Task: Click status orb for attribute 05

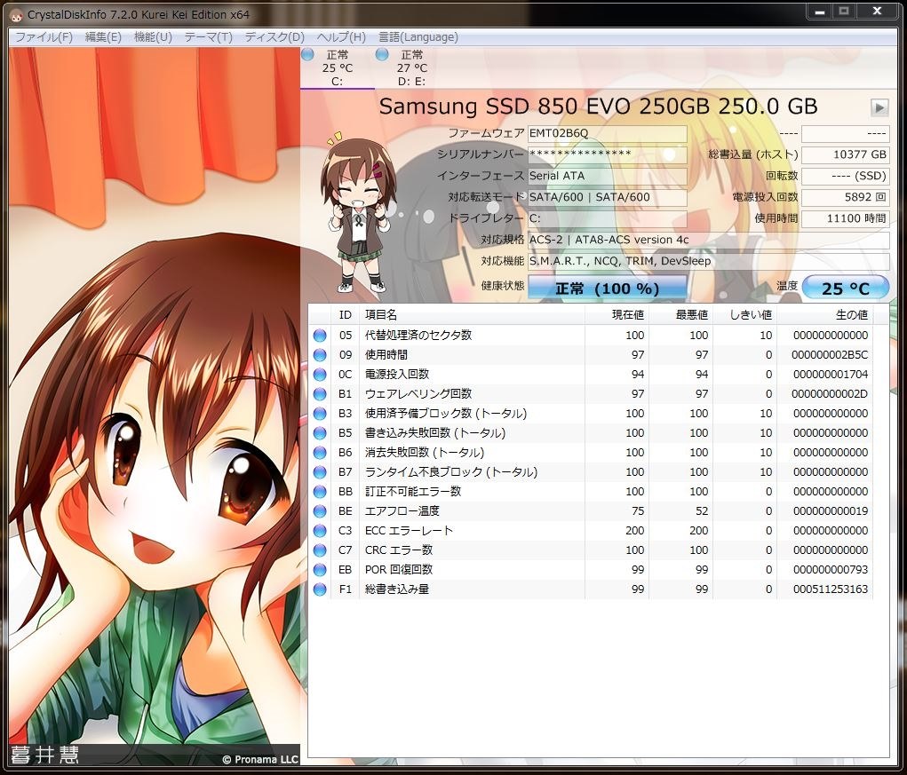Action: click(320, 336)
